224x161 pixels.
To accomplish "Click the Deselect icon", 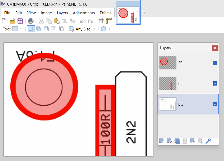I will [x=72, y=21].
